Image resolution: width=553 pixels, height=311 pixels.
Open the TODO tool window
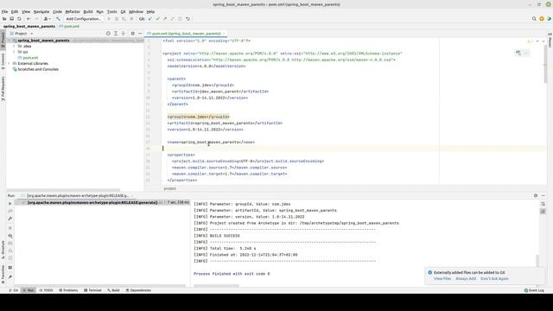(x=46, y=290)
